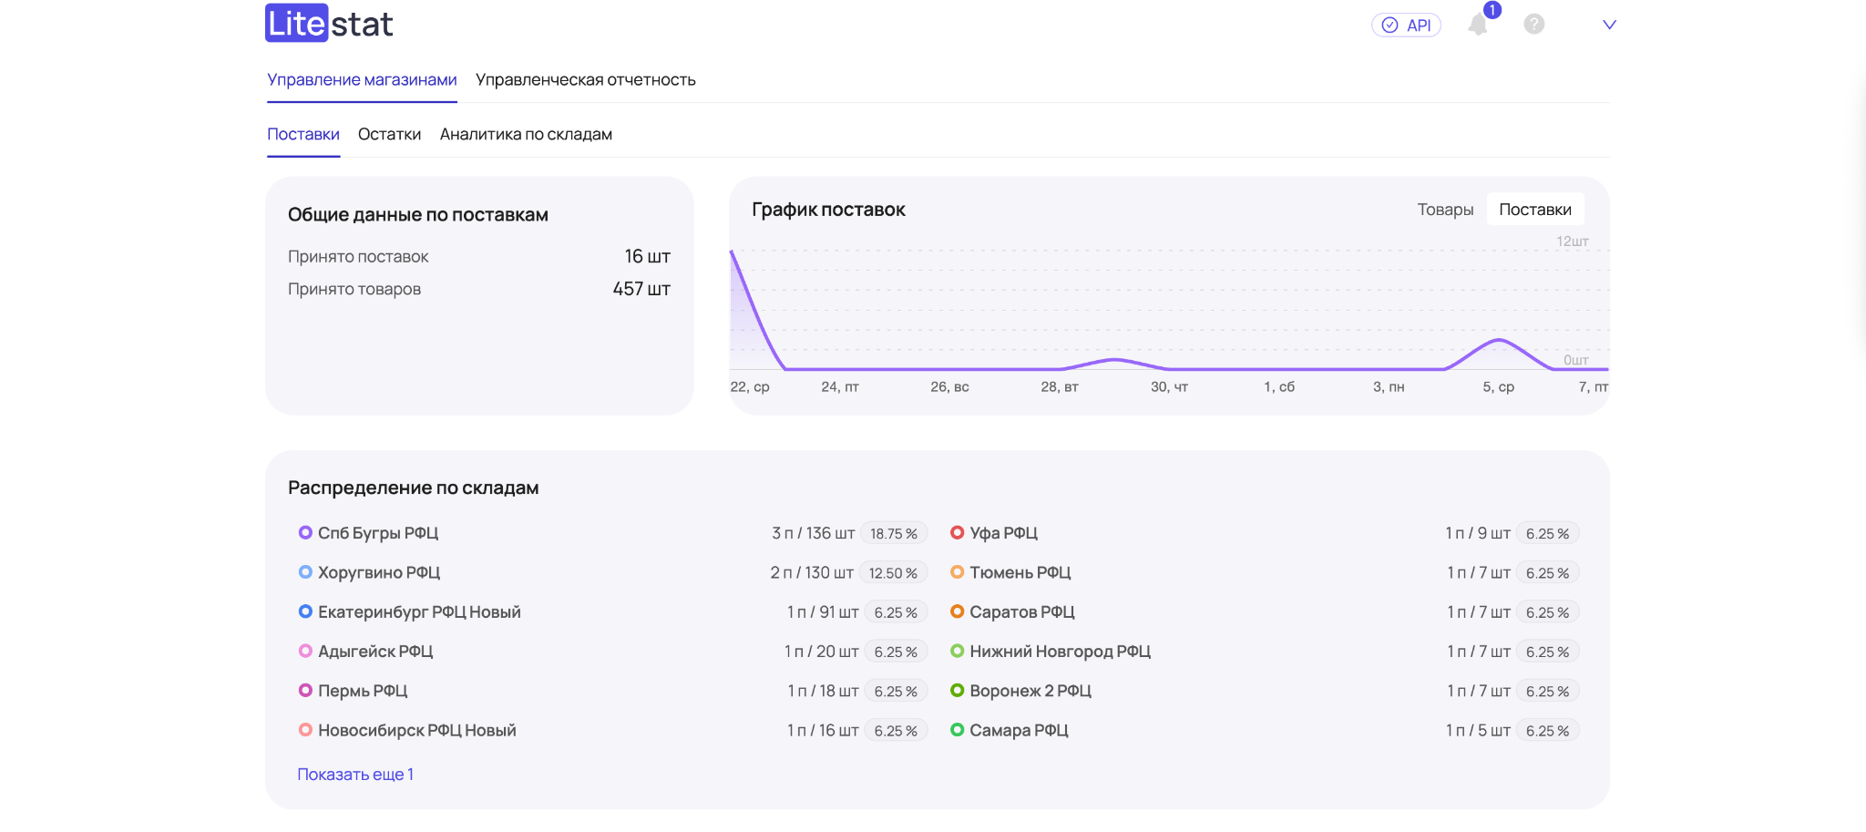1866x832 pixels.
Task: Expand list with Показать еще 1
Action: [355, 775]
